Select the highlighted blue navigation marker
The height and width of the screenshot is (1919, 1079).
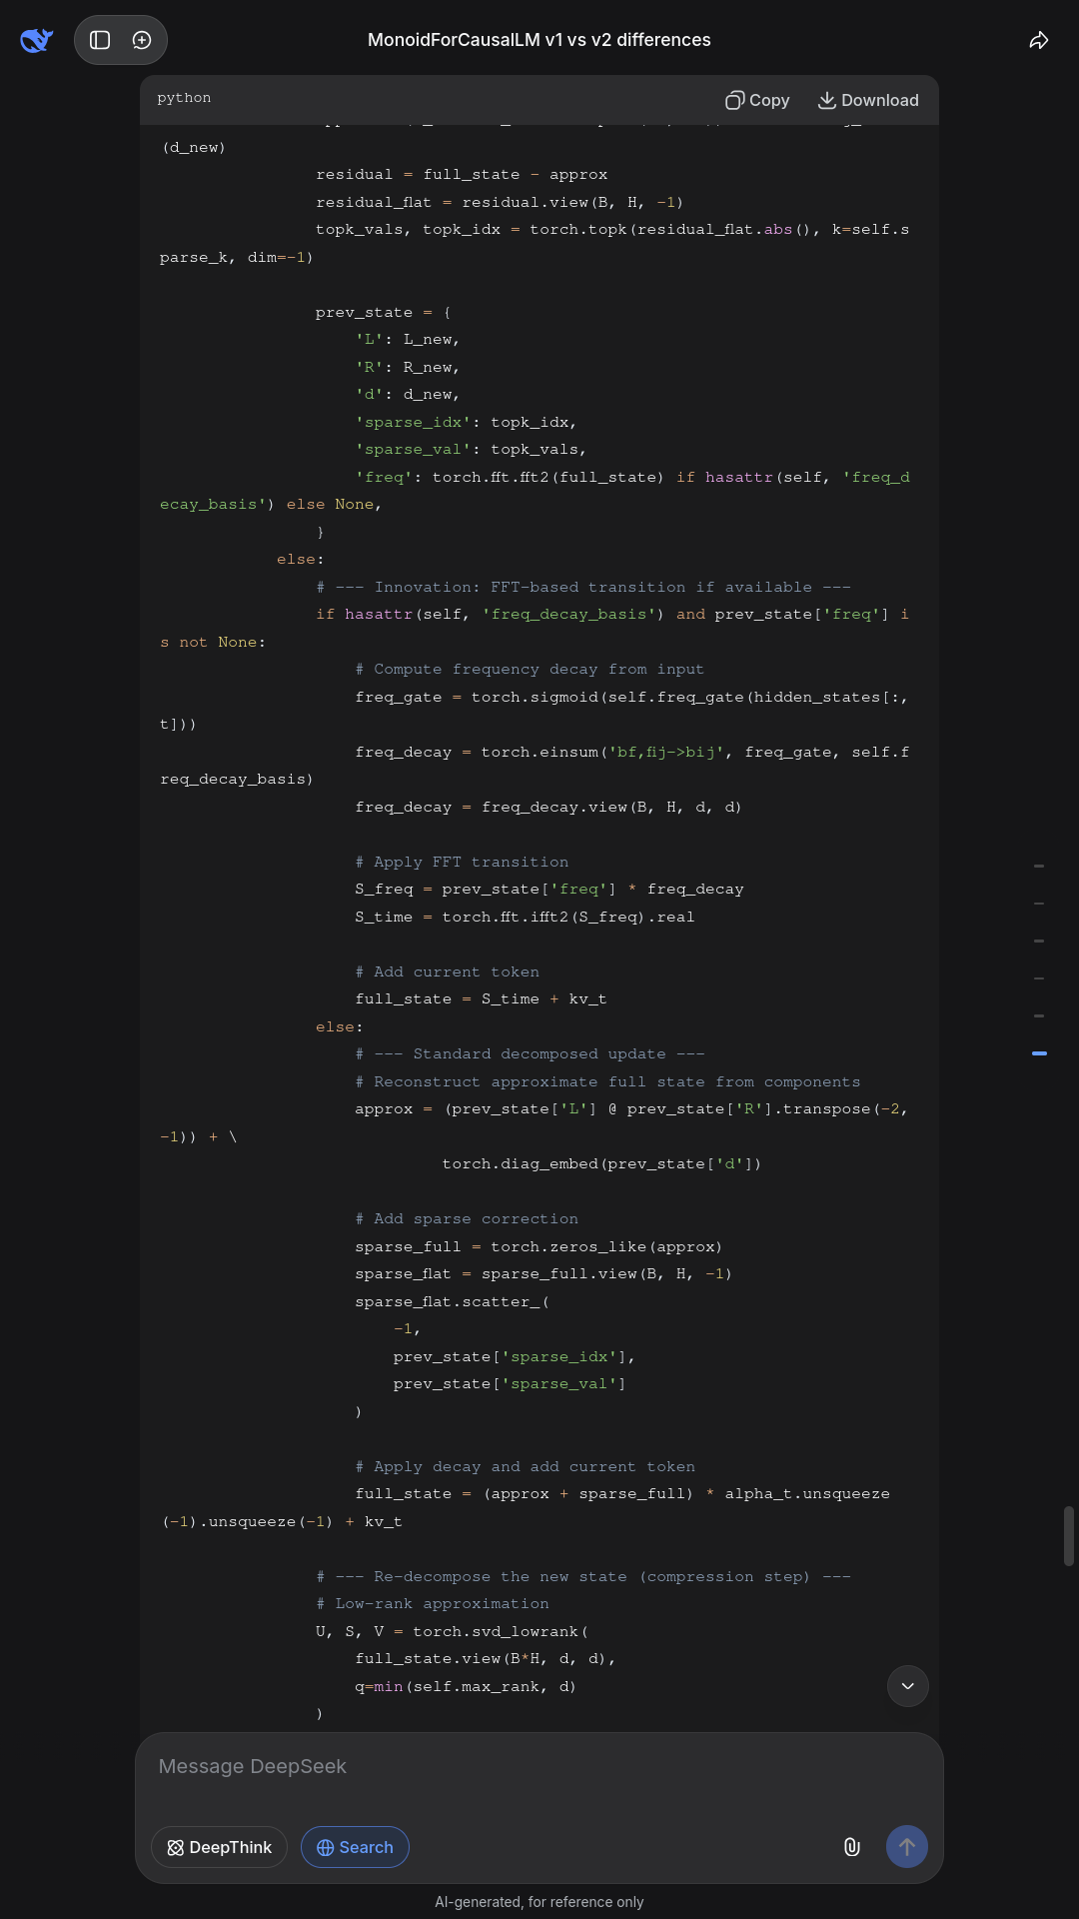pyautogui.click(x=1039, y=1053)
